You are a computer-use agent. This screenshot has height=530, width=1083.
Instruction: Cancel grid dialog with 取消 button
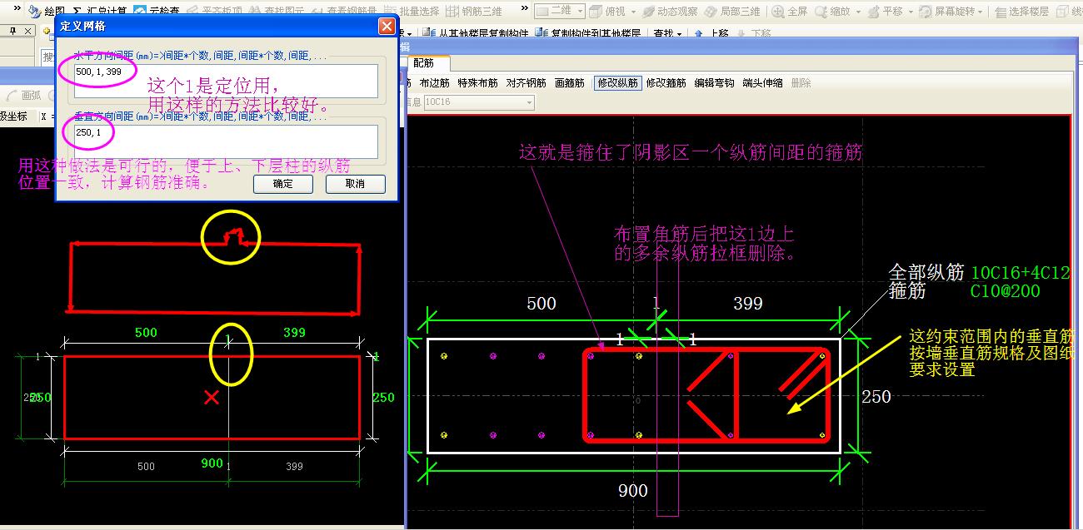356,184
